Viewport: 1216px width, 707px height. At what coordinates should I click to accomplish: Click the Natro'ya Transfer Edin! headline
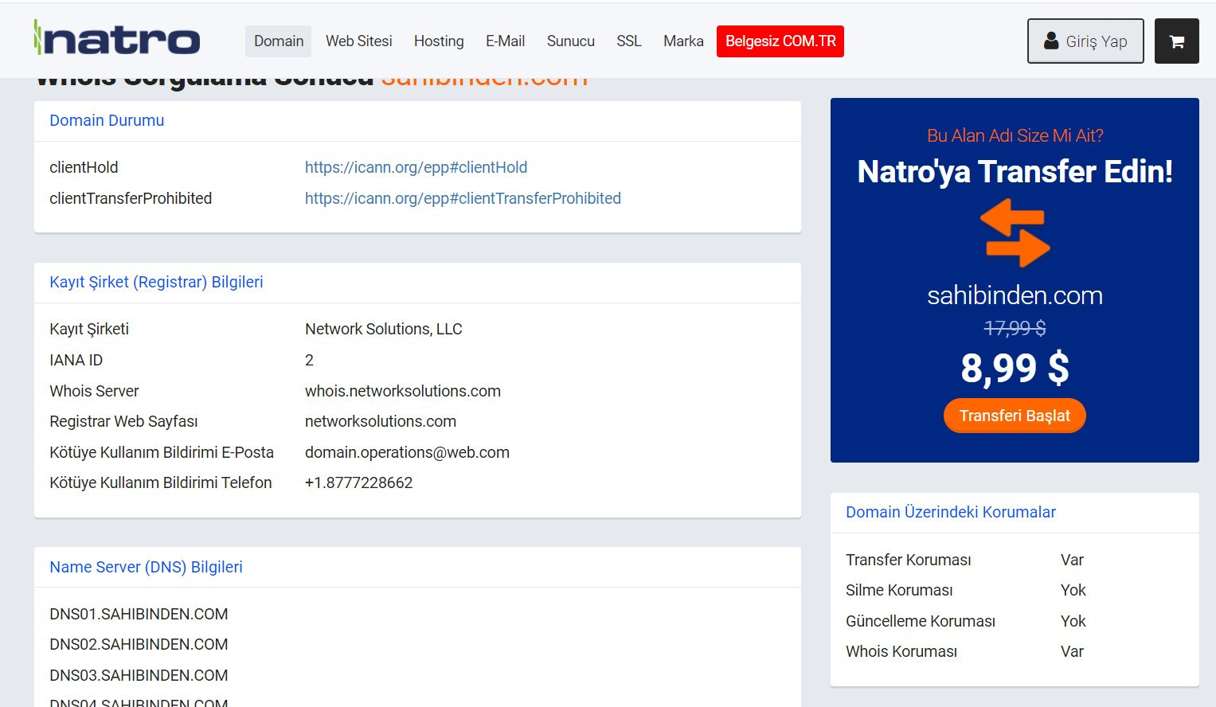tap(1015, 172)
